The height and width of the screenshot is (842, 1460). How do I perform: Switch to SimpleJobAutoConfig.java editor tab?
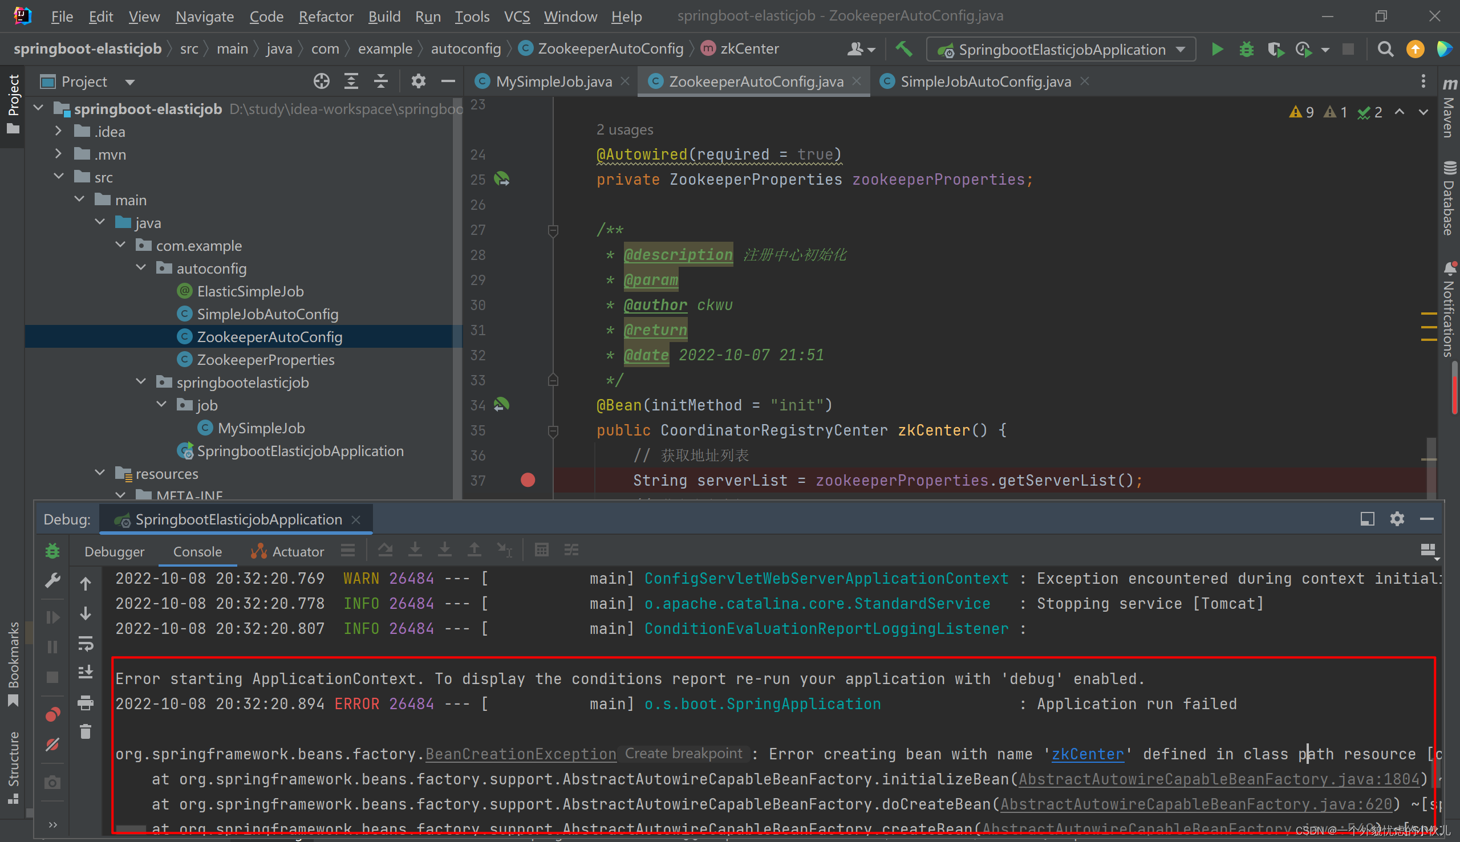(985, 82)
